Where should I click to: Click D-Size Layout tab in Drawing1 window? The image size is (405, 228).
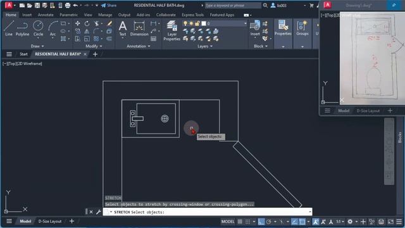click(x=368, y=111)
